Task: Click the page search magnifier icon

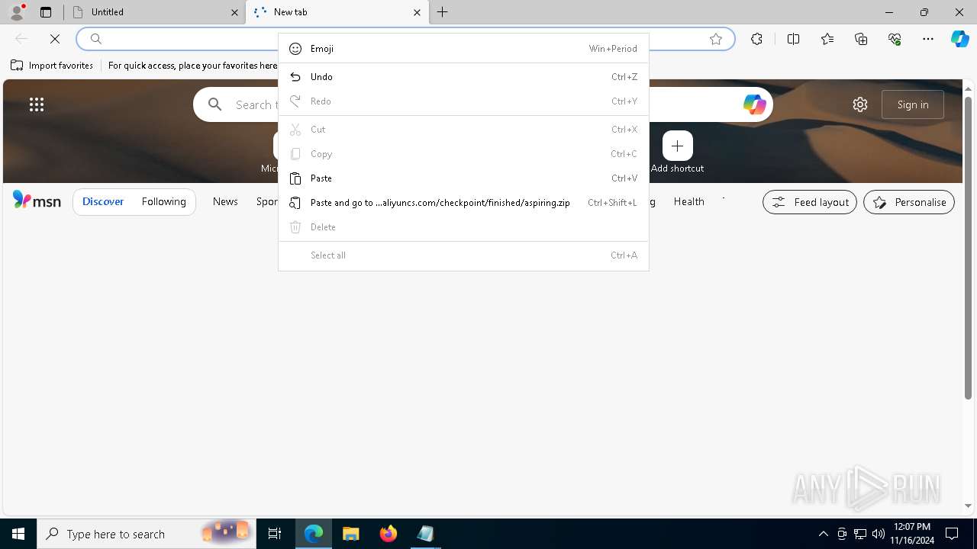Action: click(215, 104)
